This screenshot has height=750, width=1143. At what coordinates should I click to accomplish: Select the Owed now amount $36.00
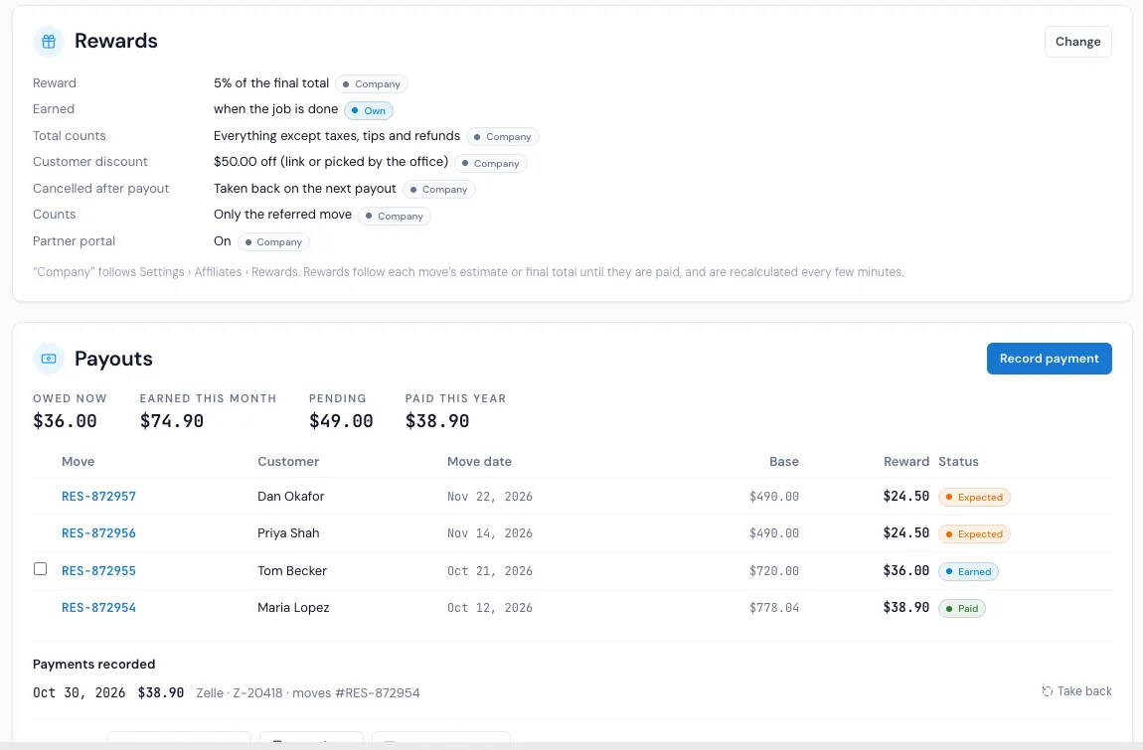tap(65, 421)
